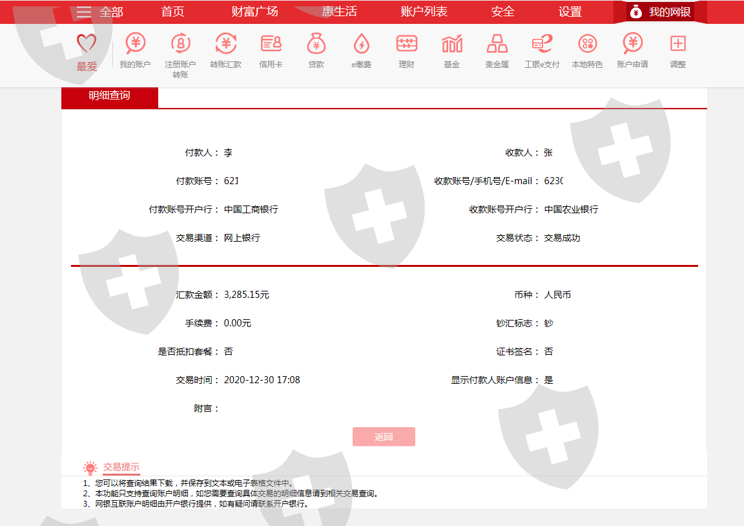
Task: Open 注册账户转账 icon
Action: [x=180, y=44]
